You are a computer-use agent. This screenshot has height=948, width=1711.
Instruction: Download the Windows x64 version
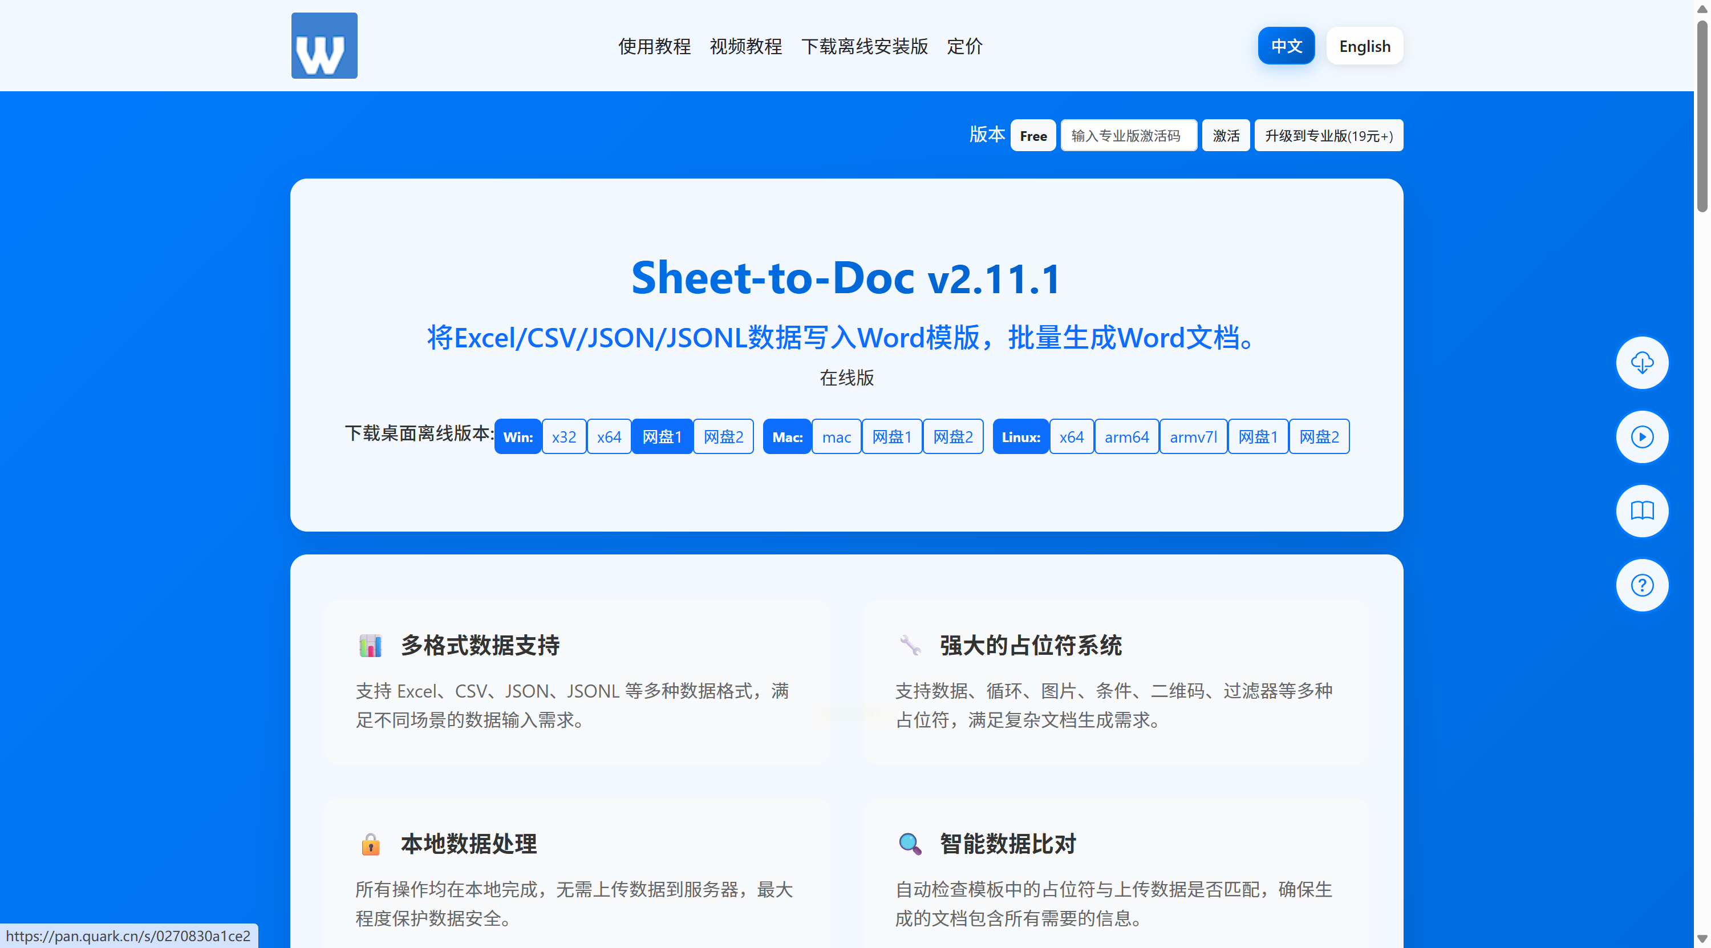click(609, 437)
